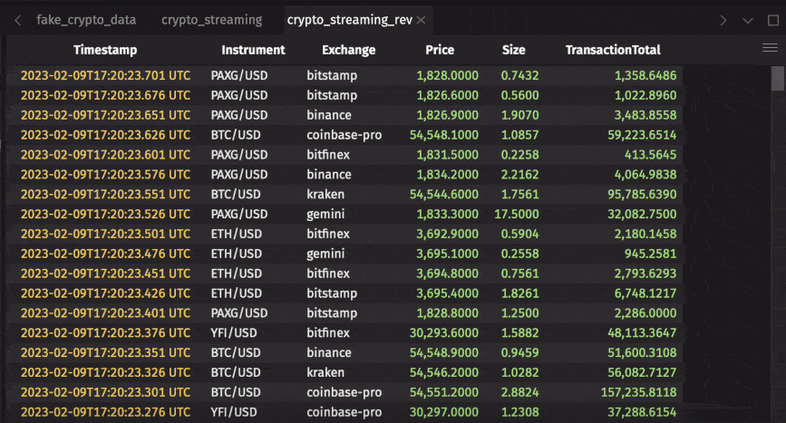Click the TransactionTotal column header
This screenshot has width=786, height=423.
tap(613, 50)
